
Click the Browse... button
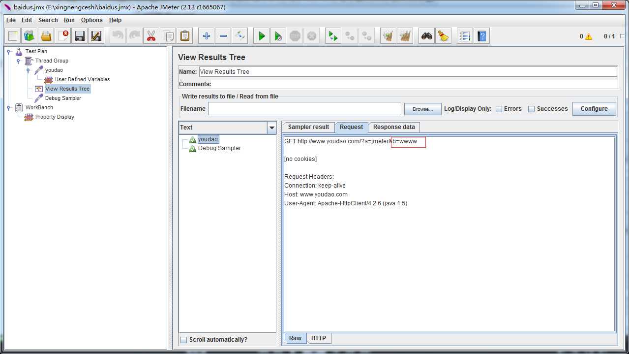(x=422, y=109)
